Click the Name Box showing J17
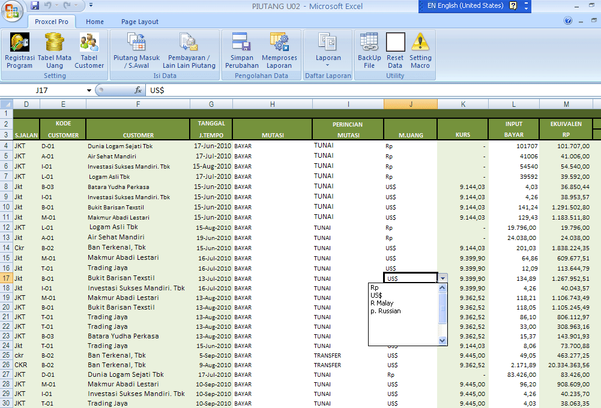This screenshot has width=601, height=408. click(42, 91)
